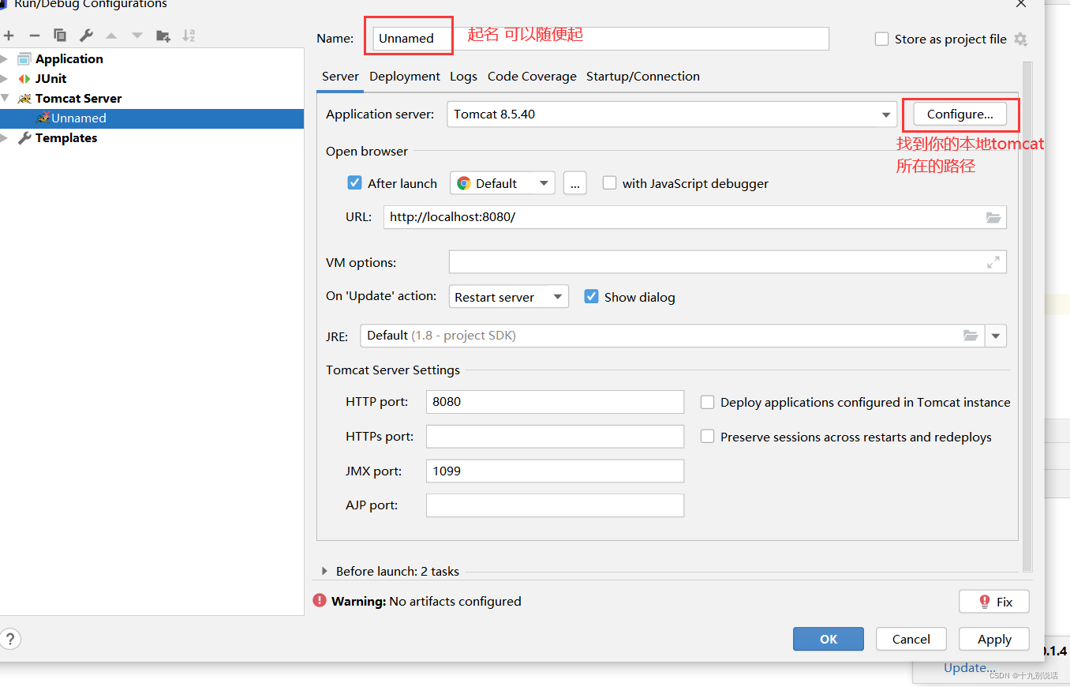This screenshot has height=687, width=1070.
Task: Click the HTTPs port input field
Action: coord(555,436)
